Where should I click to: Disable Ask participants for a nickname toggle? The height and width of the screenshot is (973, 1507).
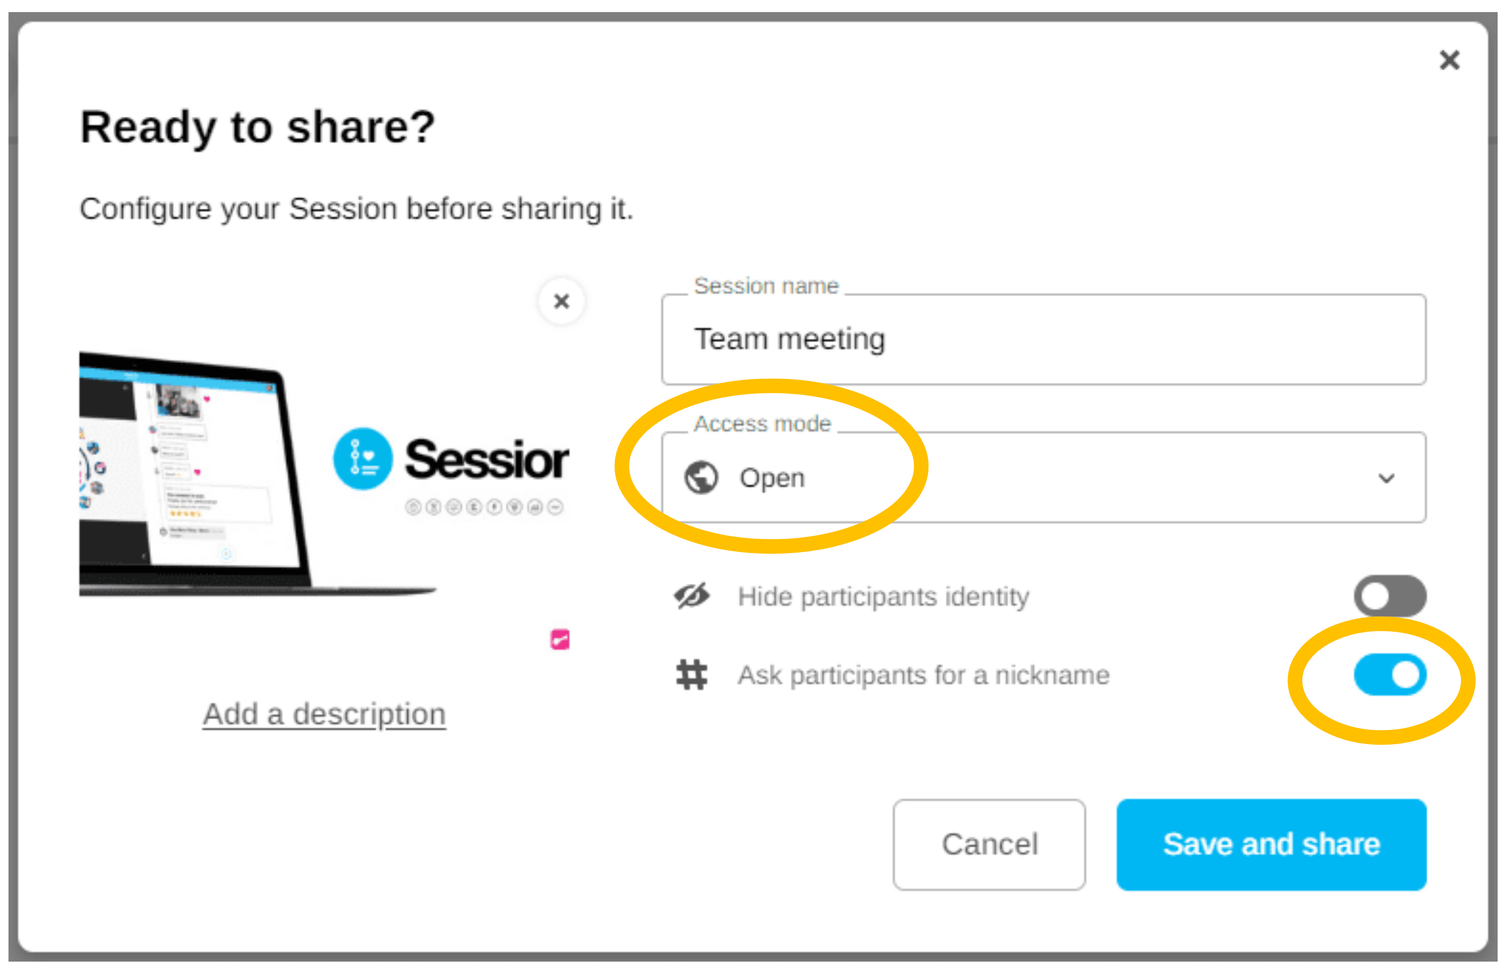1389,674
